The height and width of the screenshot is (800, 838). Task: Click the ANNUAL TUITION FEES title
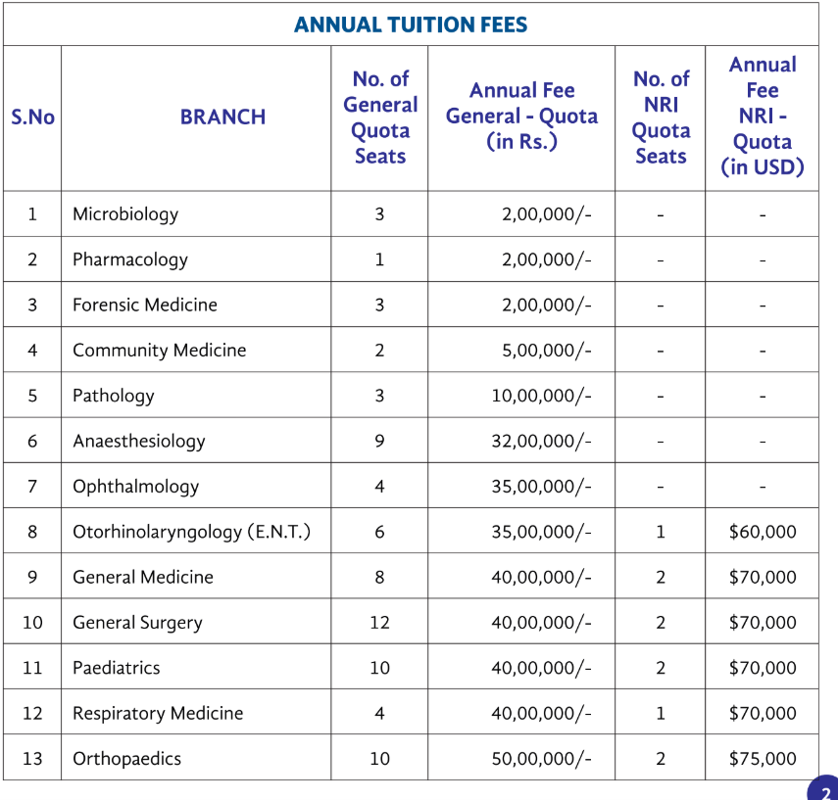tap(411, 24)
